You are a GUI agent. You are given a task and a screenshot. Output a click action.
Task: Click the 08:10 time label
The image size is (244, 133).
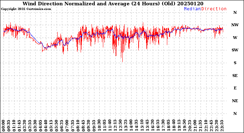tap(78, 126)
